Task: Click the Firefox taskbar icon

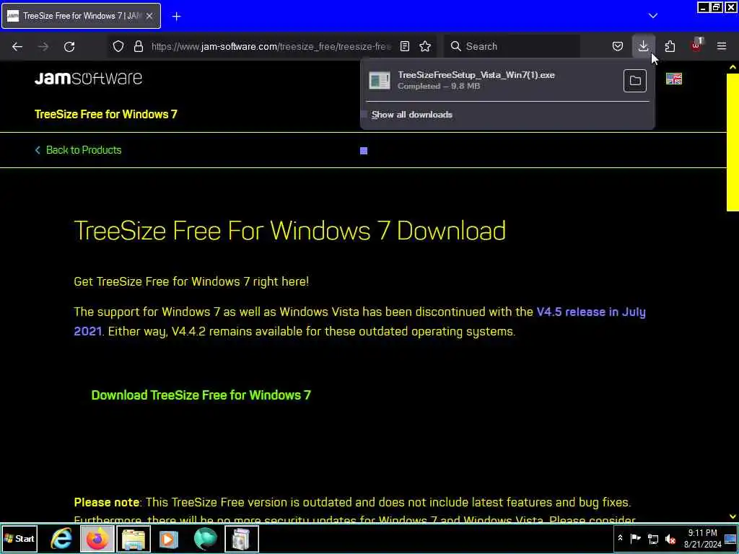Action: click(97, 538)
